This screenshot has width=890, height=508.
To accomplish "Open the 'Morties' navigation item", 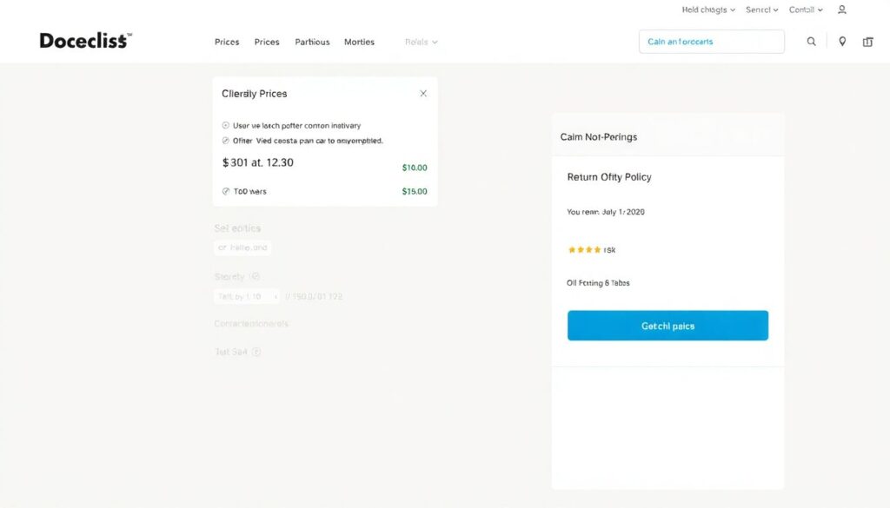I will [x=359, y=42].
